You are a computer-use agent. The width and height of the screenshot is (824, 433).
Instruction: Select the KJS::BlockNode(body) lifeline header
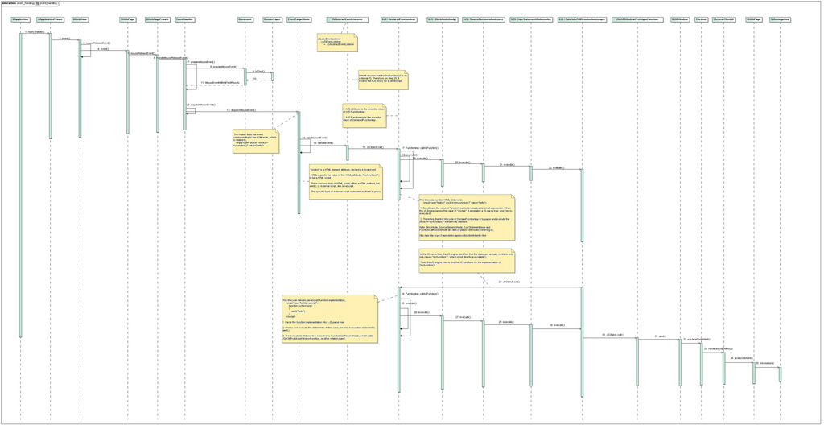442,19
